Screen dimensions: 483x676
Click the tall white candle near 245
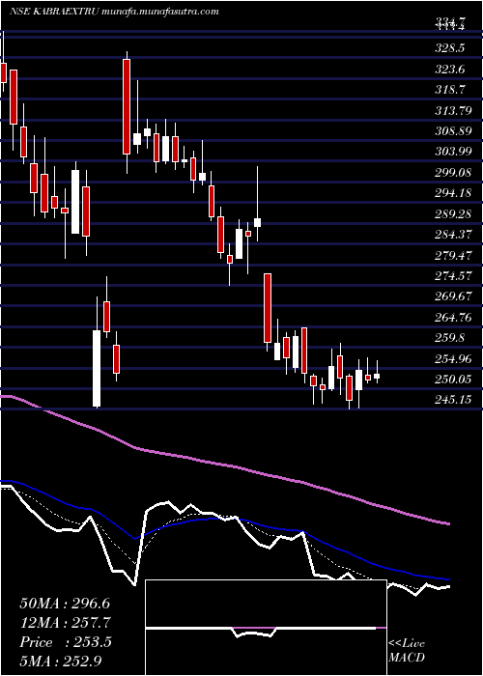(97, 368)
